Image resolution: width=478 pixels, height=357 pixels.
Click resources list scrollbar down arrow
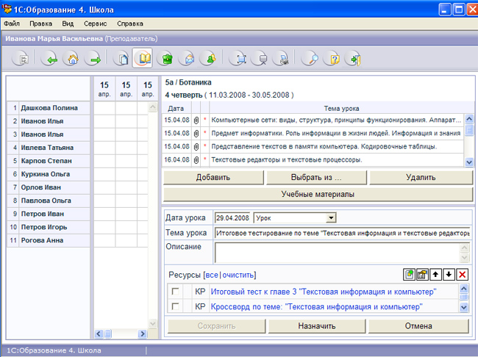pyautogui.click(x=464, y=307)
